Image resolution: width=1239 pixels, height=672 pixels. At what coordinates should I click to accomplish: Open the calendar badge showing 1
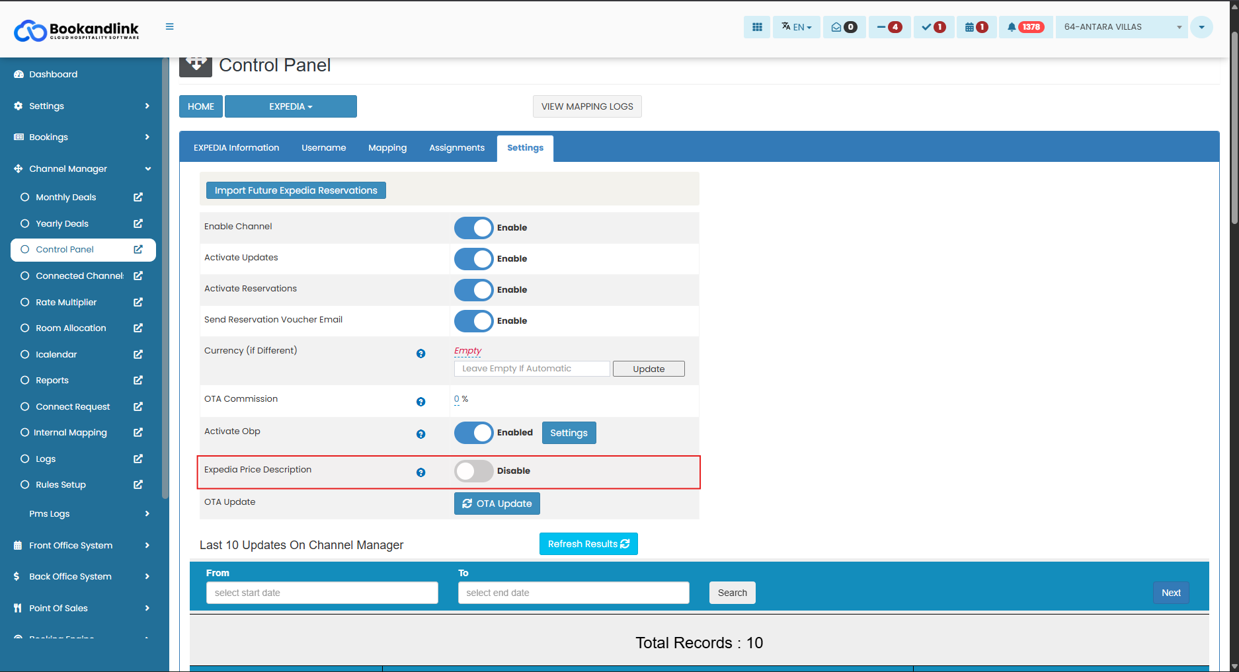pos(977,27)
